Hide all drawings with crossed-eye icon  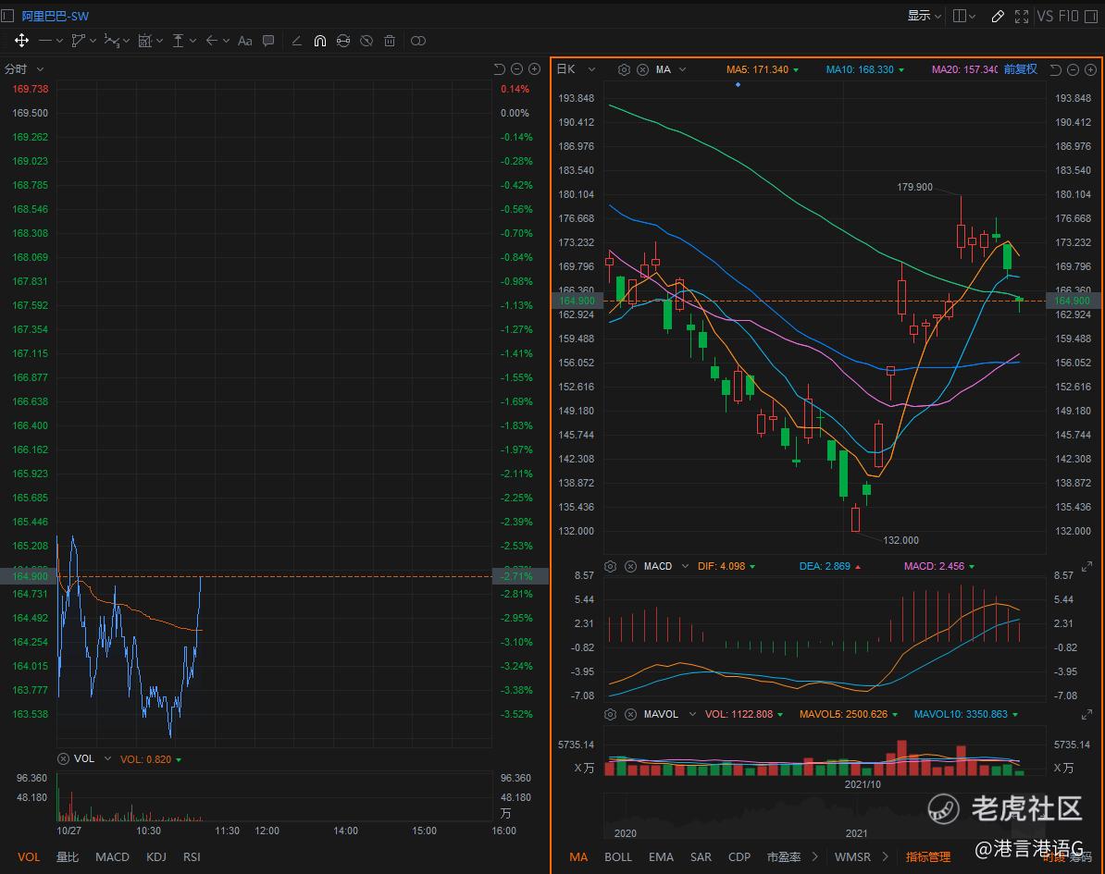tap(366, 41)
